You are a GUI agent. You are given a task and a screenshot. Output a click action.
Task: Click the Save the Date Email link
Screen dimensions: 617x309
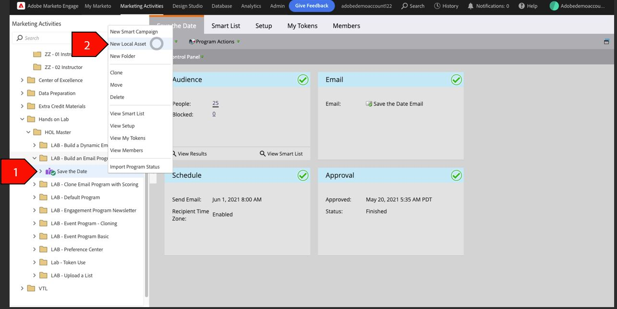(398, 104)
